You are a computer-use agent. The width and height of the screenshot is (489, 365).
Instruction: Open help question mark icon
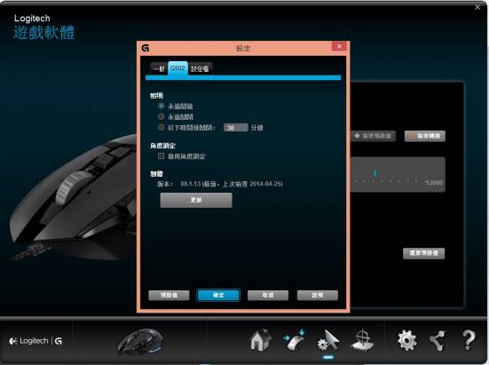[x=469, y=340]
